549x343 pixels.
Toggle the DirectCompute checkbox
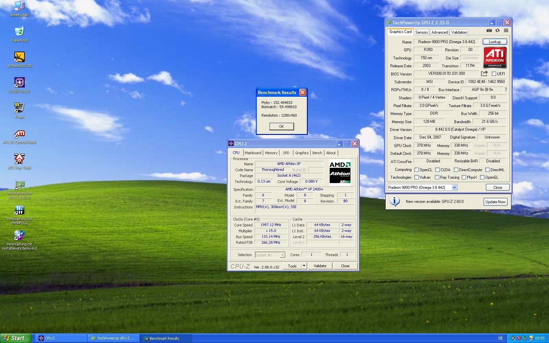point(456,170)
